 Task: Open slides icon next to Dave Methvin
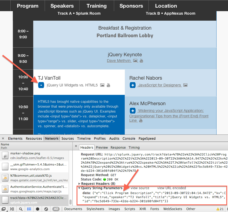[135, 61]
